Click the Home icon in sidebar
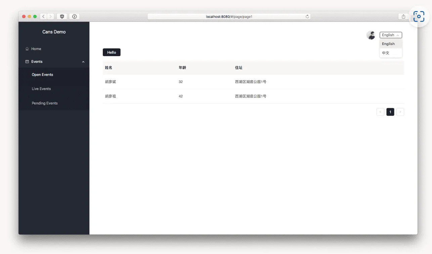 click(x=27, y=49)
